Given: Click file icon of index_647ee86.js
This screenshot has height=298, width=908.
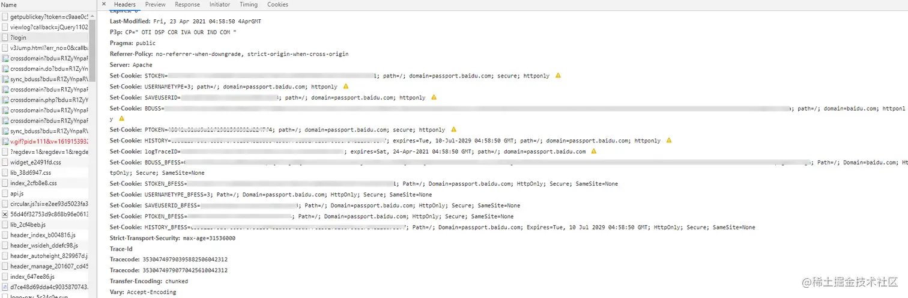Looking at the screenshot, I should [5, 276].
